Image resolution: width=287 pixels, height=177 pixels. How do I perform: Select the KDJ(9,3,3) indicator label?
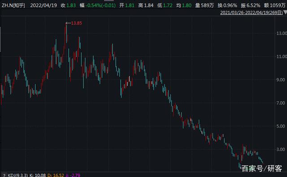point(18,175)
